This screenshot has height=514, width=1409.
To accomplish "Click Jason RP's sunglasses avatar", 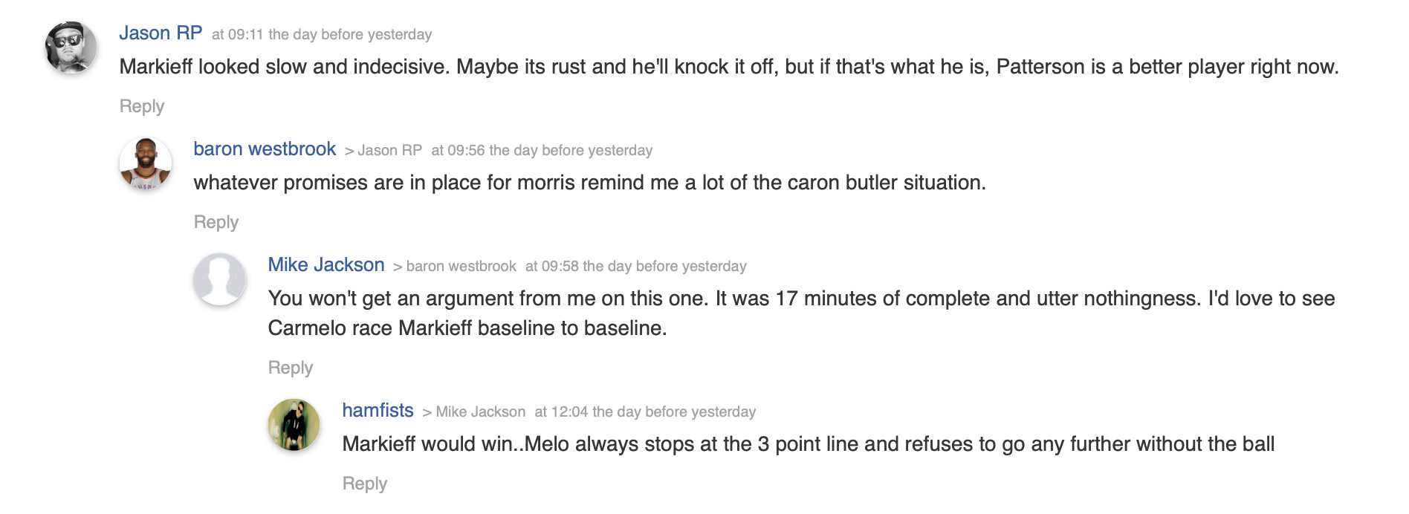I will pos(71,48).
